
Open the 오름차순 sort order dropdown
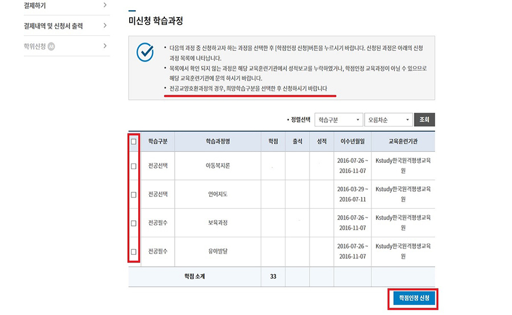(387, 120)
